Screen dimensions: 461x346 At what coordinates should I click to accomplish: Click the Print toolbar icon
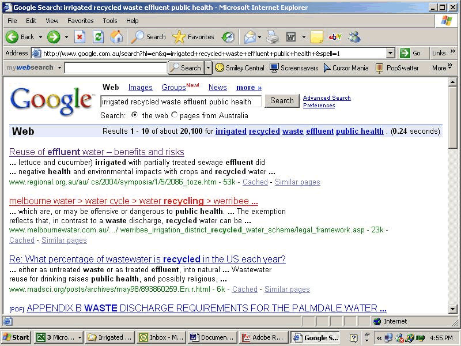click(273, 37)
